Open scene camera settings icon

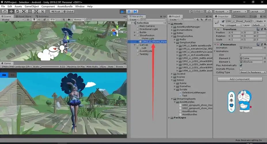click(69, 20)
